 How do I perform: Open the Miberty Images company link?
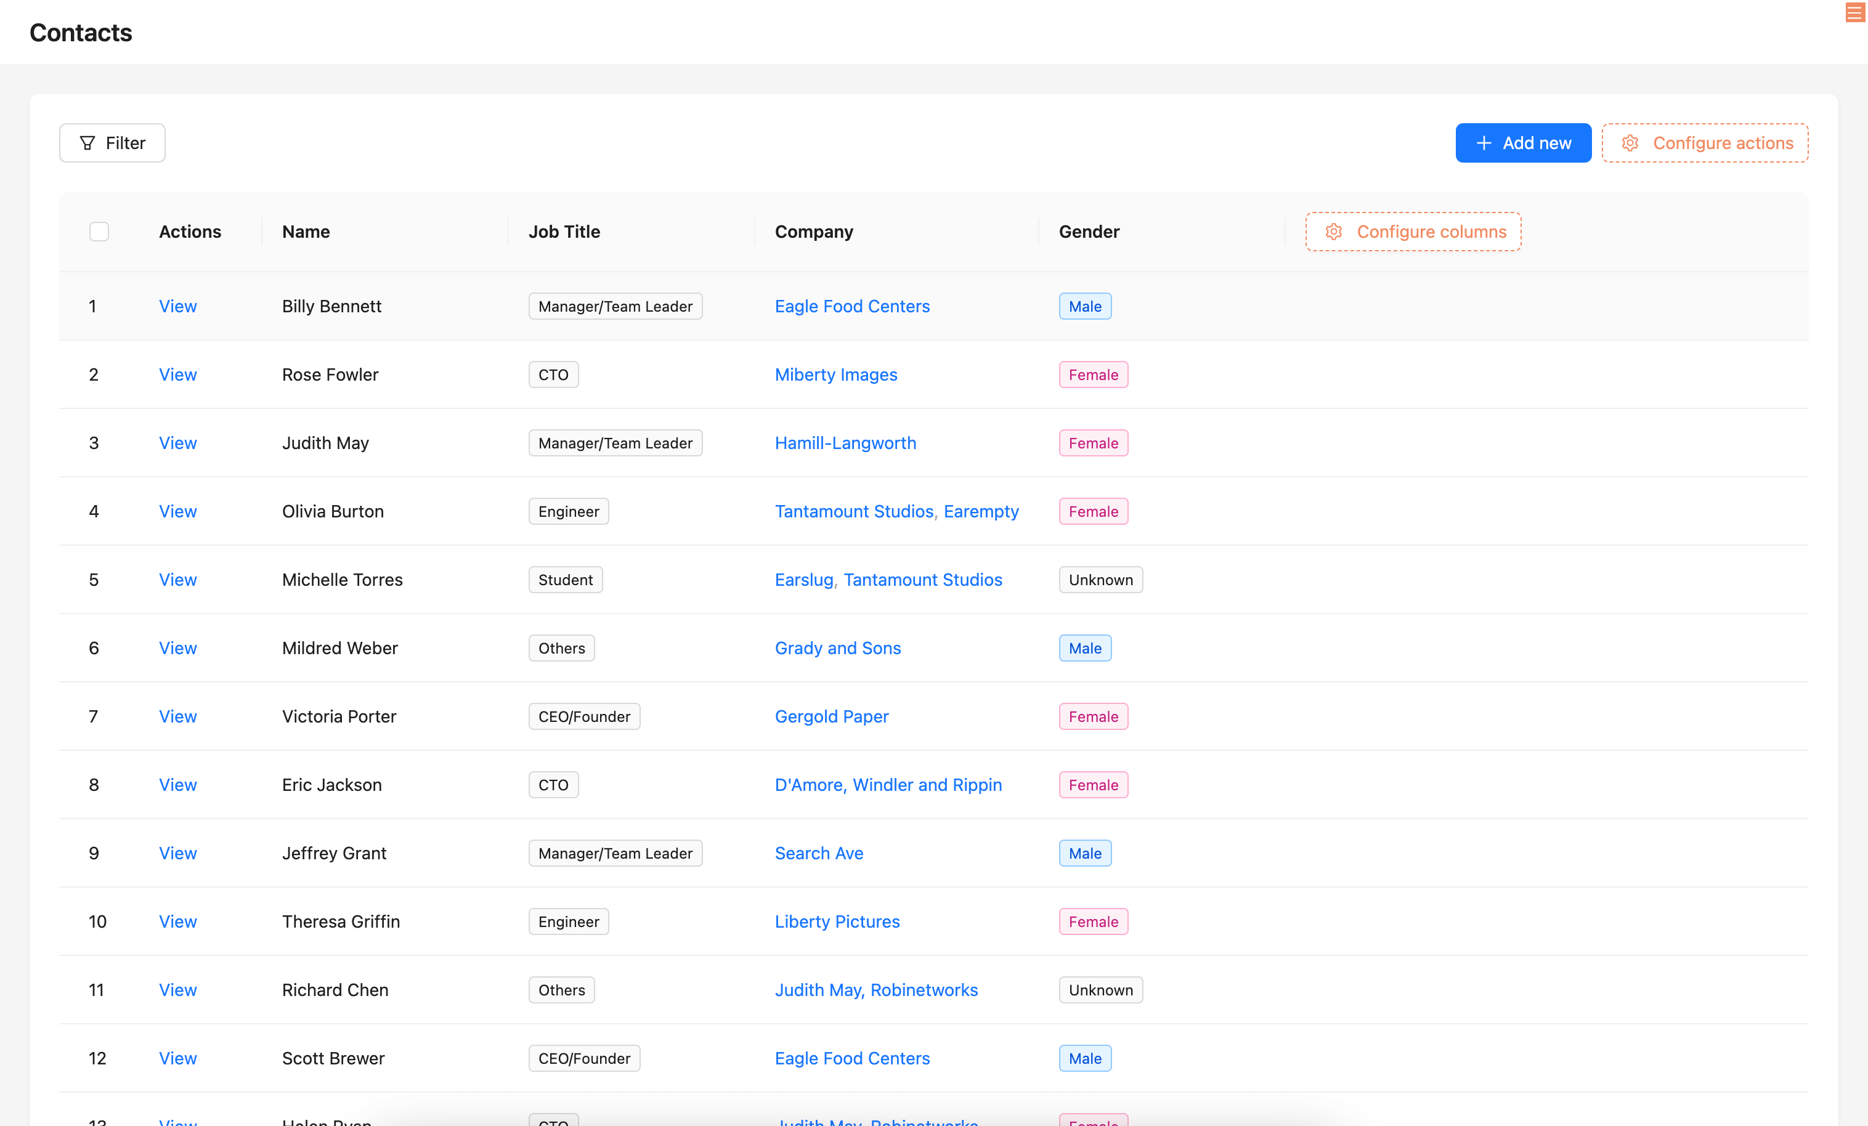tap(835, 375)
